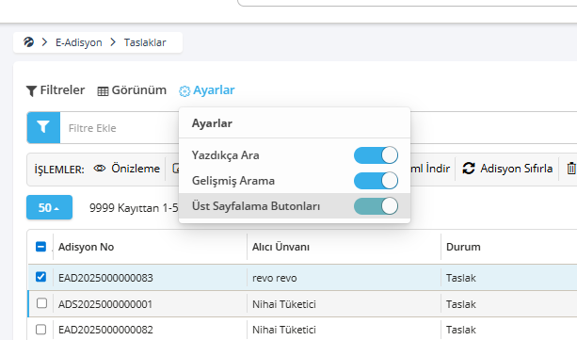Open the 50 page-size dropdown

(49, 207)
